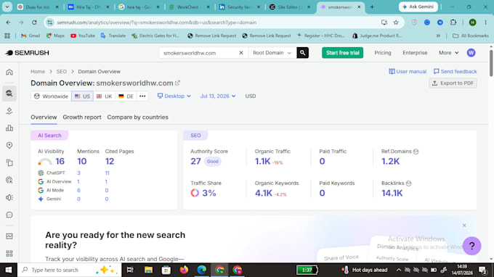Screen dimensions: 494x277
Task: Click the Ref.Domains info icon
Action: 416,152
